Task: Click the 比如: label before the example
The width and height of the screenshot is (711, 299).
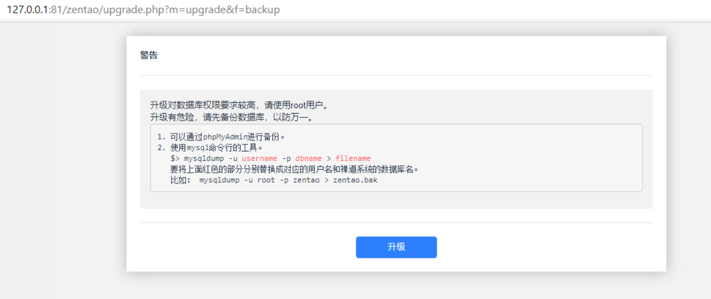Action: click(x=180, y=180)
